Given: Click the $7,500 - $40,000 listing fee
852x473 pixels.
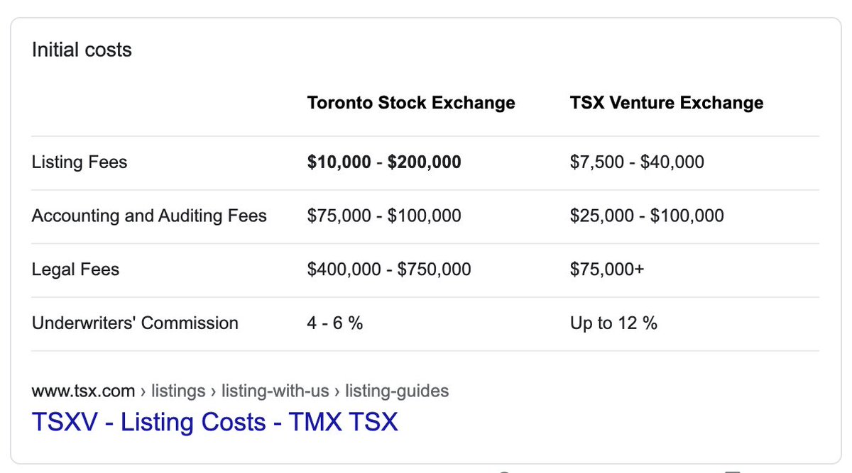Looking at the screenshot, I should click(x=637, y=162).
